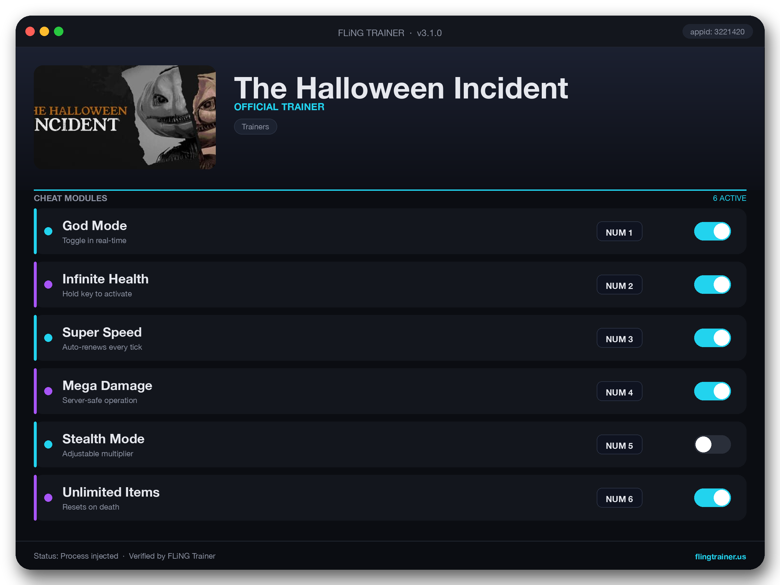Select the God Mode title
The image size is (780, 585).
[95, 226]
